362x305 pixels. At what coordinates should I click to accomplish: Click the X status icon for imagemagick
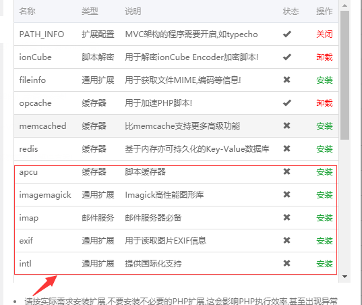(286, 194)
